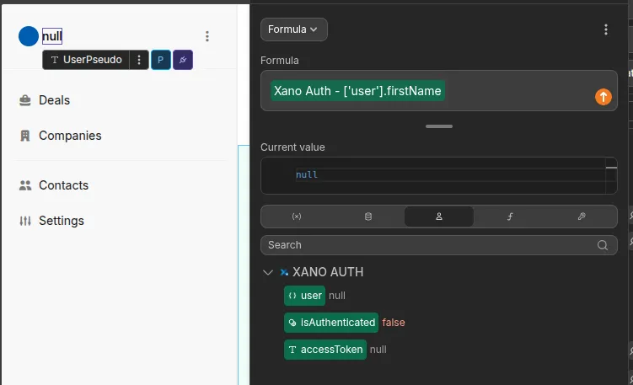Click the Companies building icon

point(25,136)
